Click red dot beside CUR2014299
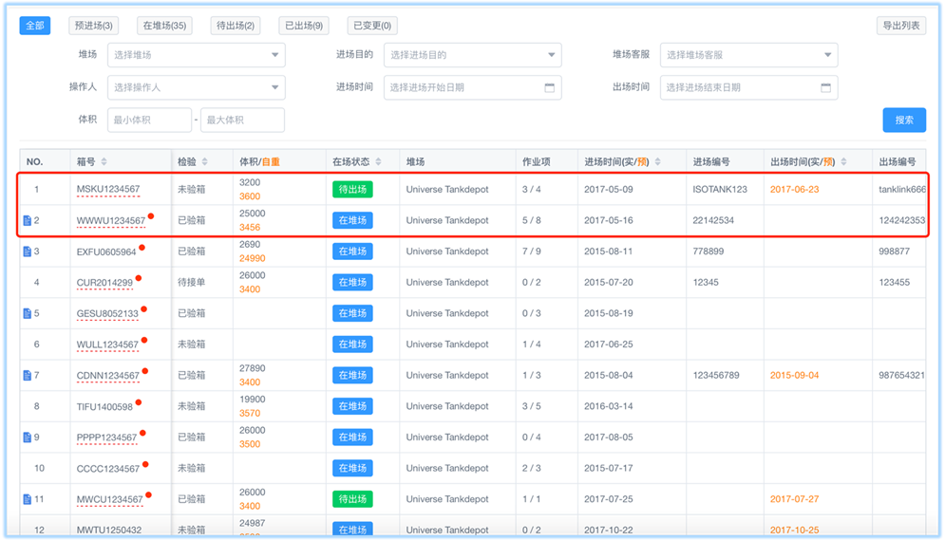Viewport: 945px width, 540px height. click(138, 278)
